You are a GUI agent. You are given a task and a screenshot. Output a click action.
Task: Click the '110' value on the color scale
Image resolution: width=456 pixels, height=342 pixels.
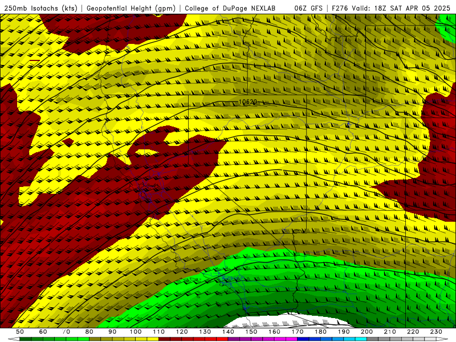point(159,332)
